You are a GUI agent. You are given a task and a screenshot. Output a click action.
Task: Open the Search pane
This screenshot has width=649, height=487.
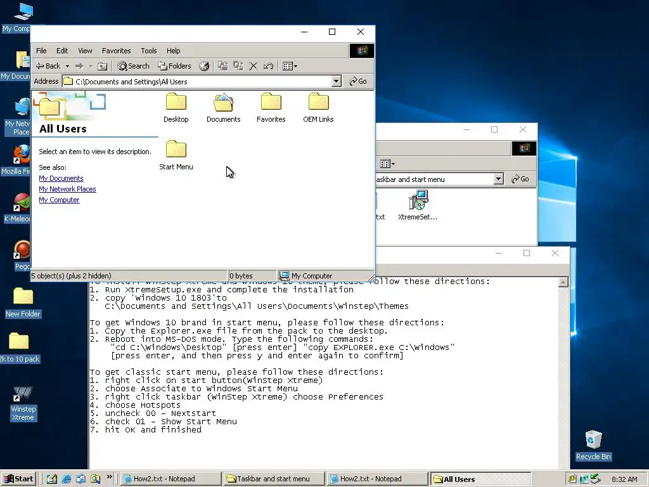(x=133, y=66)
